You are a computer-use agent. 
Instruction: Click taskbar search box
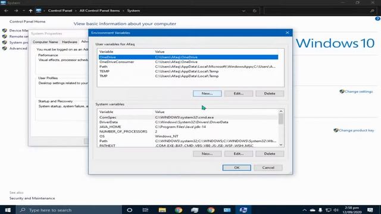pyautogui.click(x=69, y=210)
